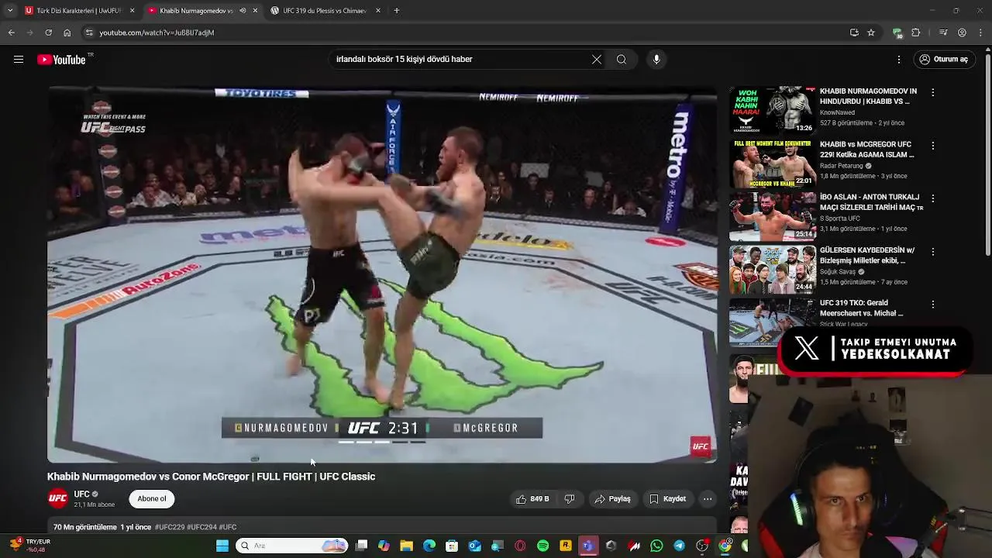Open the TRY/EUR taskbar widget

point(29,546)
